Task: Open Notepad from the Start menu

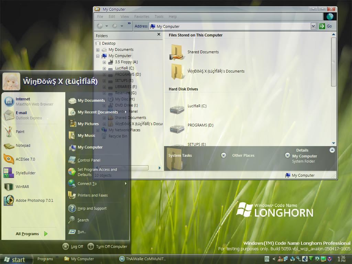Action: click(x=23, y=145)
